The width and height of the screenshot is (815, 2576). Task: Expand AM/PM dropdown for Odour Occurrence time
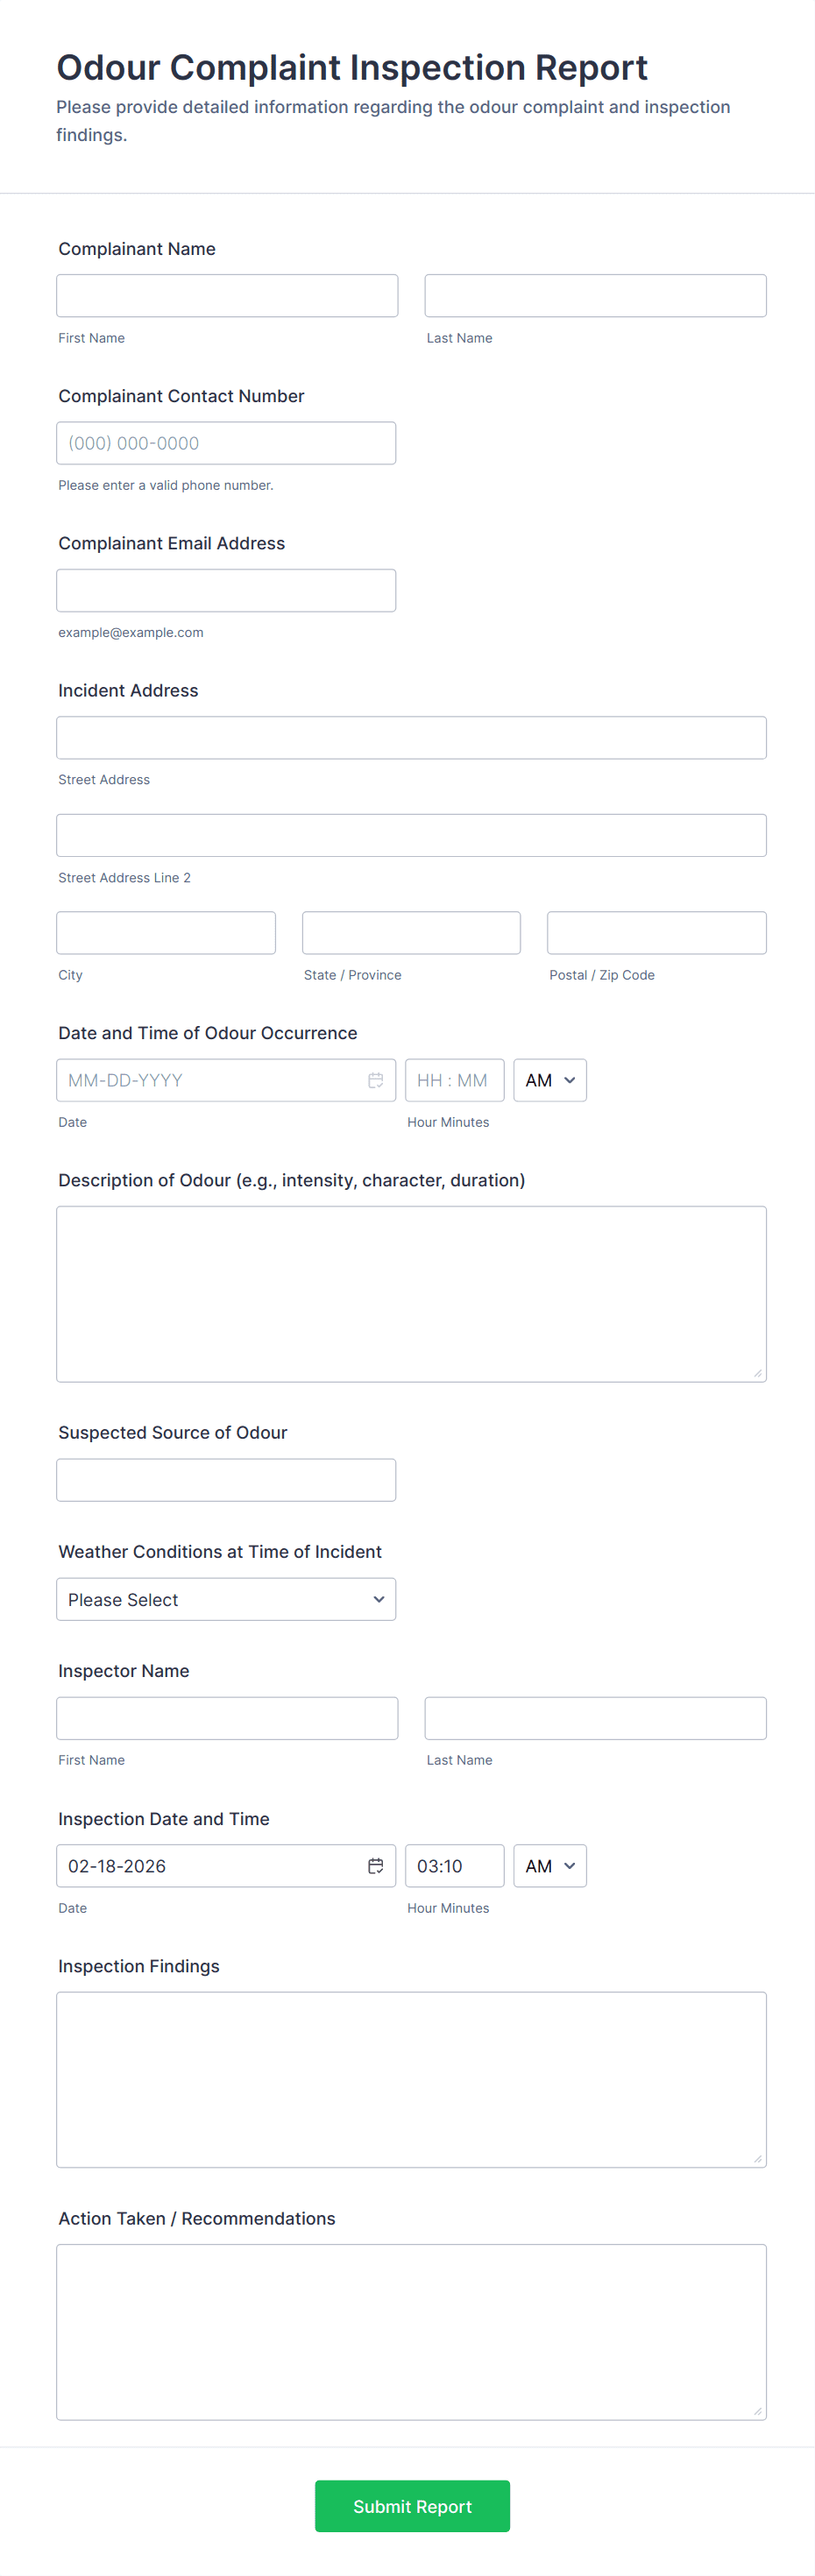[x=549, y=1080]
